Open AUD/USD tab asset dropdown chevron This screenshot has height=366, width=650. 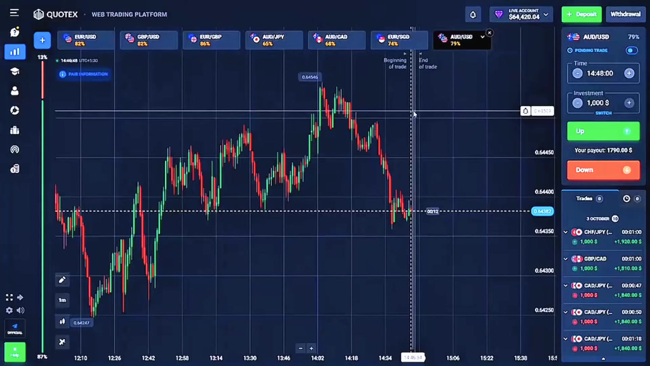[482, 37]
